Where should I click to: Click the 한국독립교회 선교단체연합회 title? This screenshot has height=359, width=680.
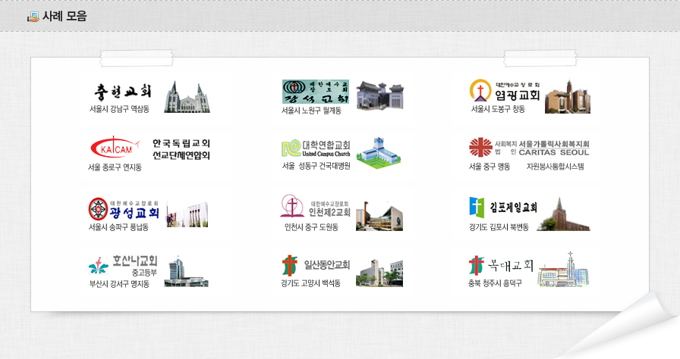[181, 149]
